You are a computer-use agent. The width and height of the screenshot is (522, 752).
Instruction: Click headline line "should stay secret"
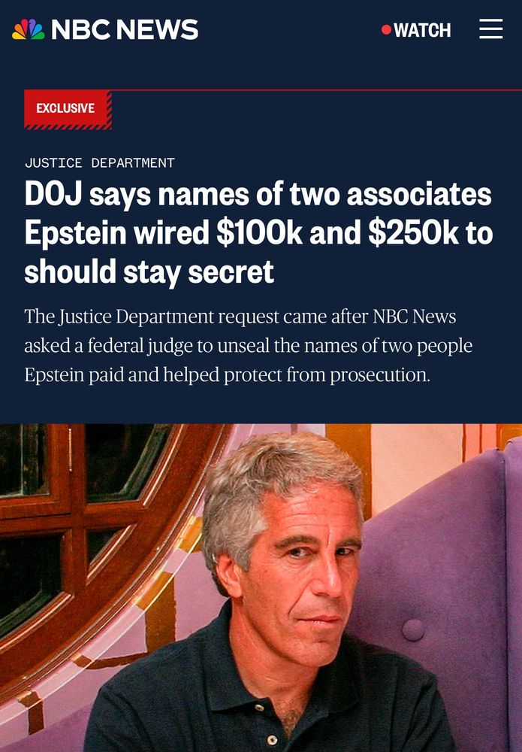coord(149,271)
